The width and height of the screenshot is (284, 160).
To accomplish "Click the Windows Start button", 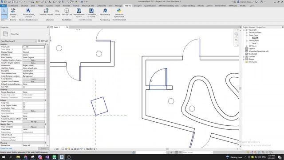I will point(3,157).
